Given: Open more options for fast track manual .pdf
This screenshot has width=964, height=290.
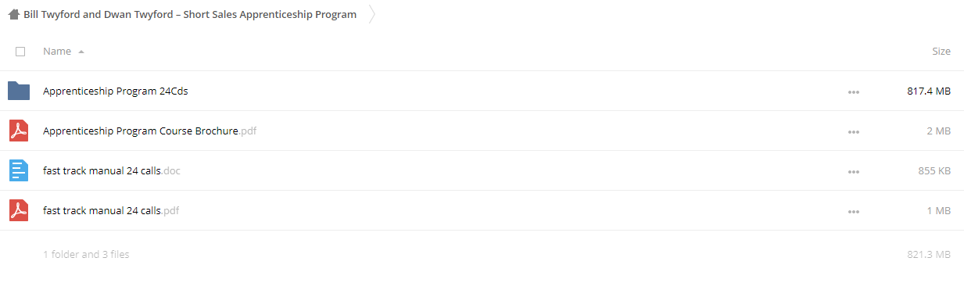Looking at the screenshot, I should [853, 211].
